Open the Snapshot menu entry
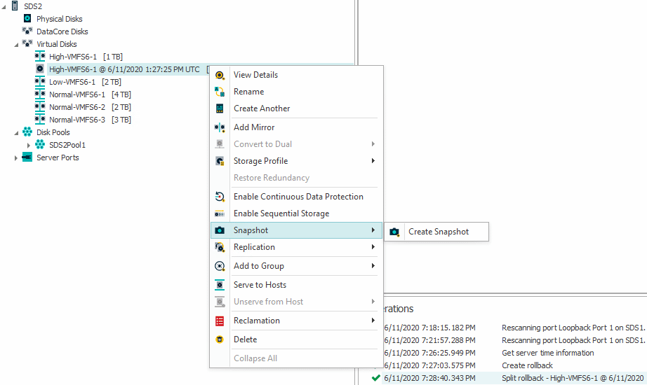This screenshot has height=385, width=647. click(297, 230)
